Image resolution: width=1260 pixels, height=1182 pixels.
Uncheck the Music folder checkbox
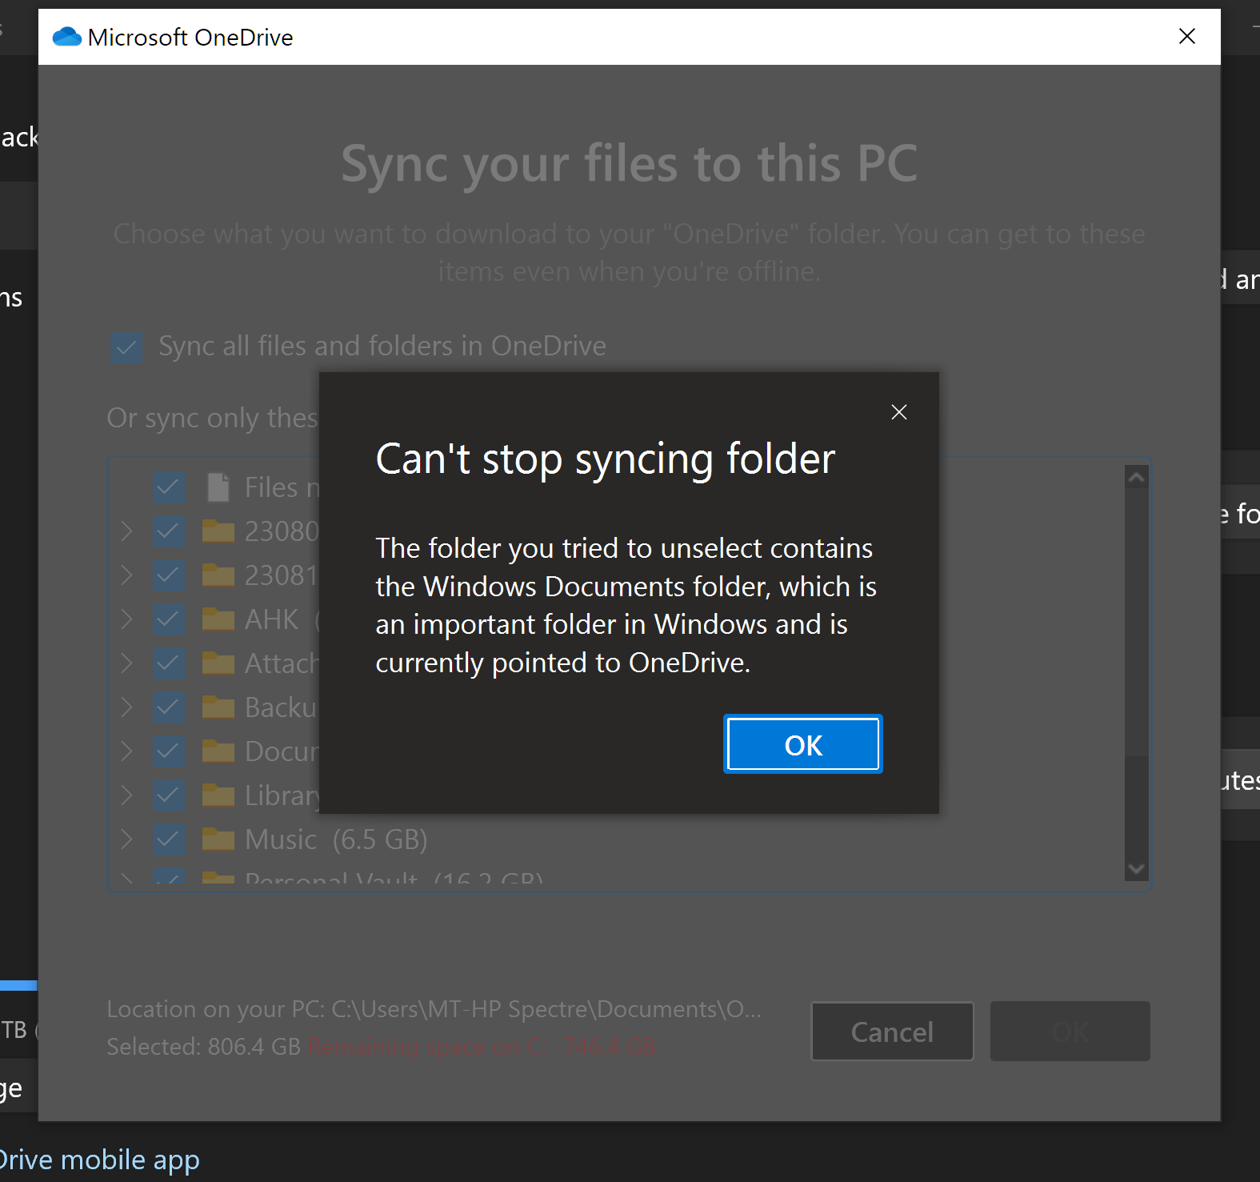(169, 839)
